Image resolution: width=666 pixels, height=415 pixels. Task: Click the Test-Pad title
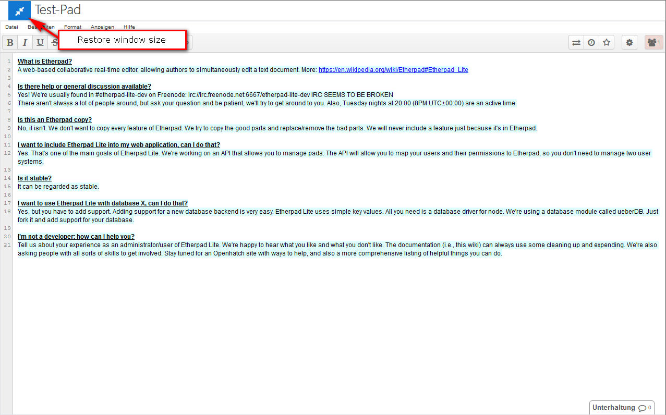58,10
